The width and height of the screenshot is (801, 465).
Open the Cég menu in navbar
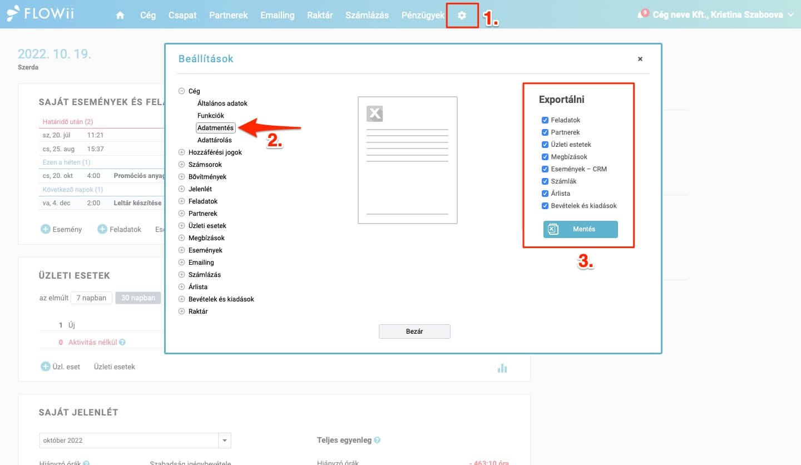tap(148, 15)
